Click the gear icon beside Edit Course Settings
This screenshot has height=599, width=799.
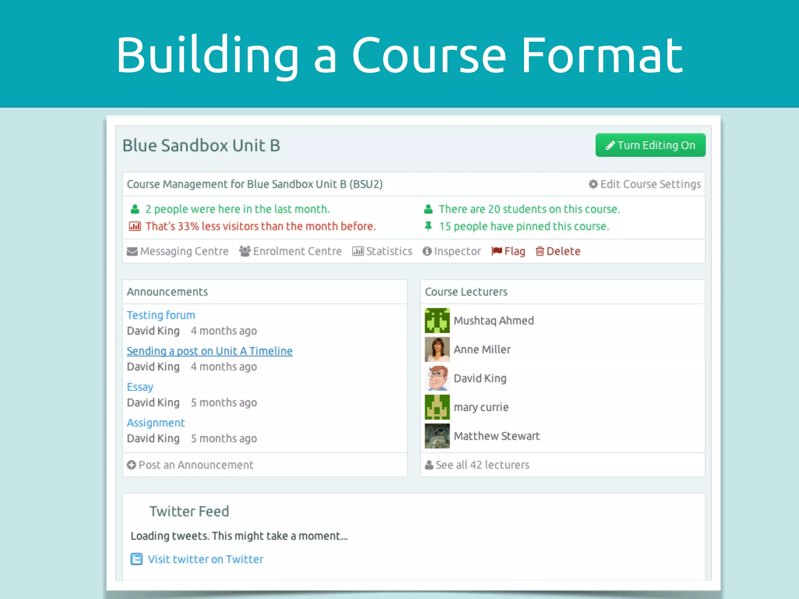click(x=593, y=184)
